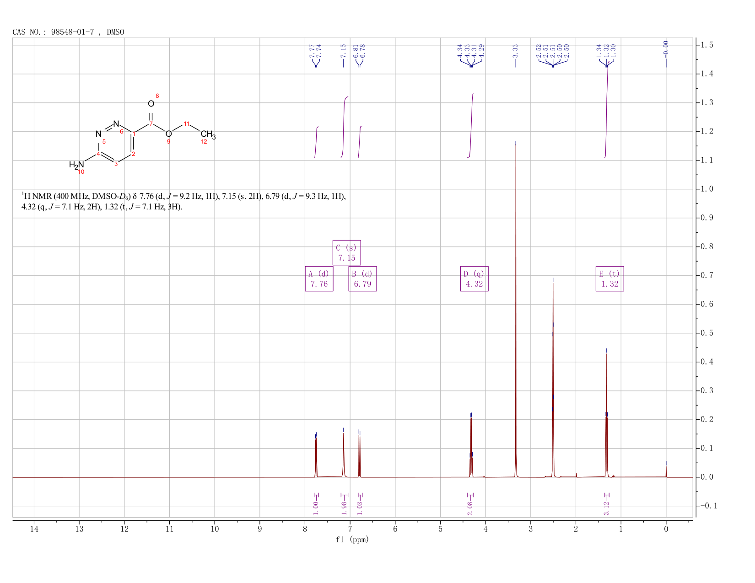Click the 14 tick on ppm axis
The image size is (755, 583).
pyautogui.click(x=34, y=529)
